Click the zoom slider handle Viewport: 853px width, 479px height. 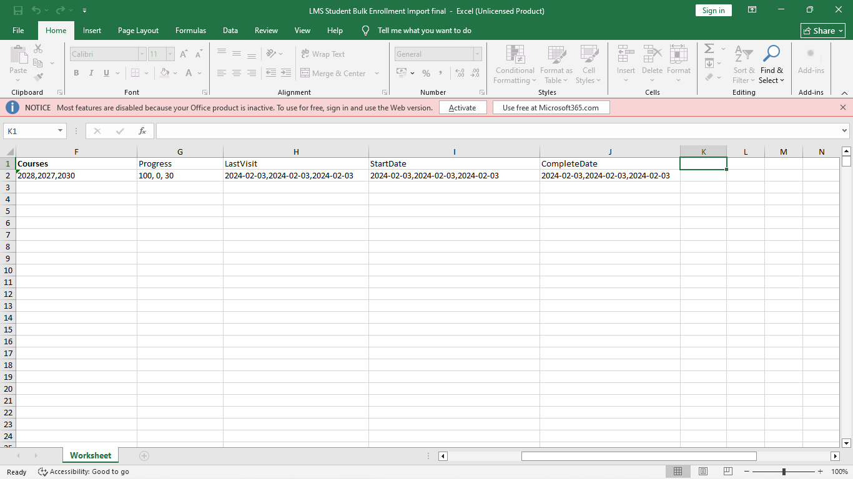pos(784,472)
